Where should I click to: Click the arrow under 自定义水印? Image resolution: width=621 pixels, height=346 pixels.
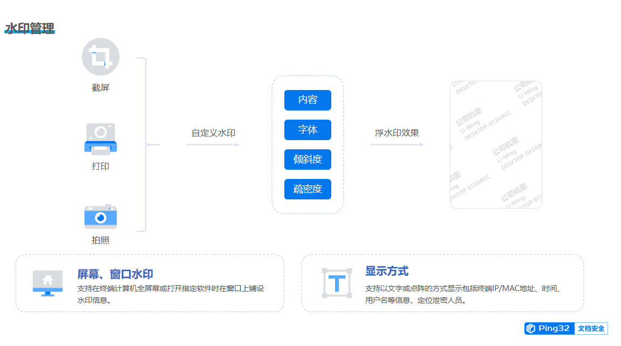click(213, 144)
